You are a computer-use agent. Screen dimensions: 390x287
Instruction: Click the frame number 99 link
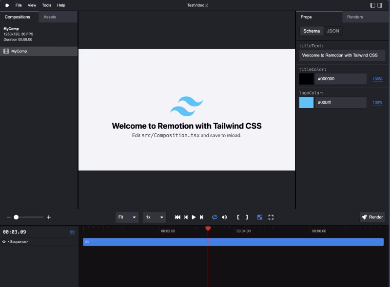(72, 232)
